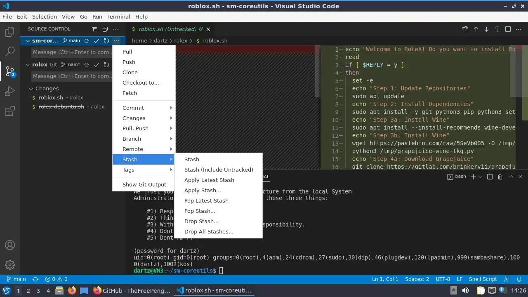Open Firefox from the taskbar launcher
528x297 pixels.
(x=72, y=290)
